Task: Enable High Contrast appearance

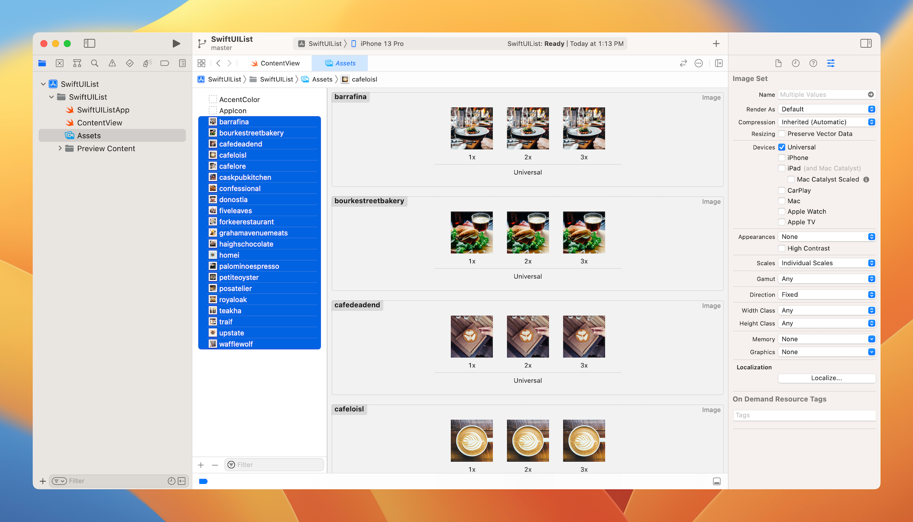Action: click(782, 248)
